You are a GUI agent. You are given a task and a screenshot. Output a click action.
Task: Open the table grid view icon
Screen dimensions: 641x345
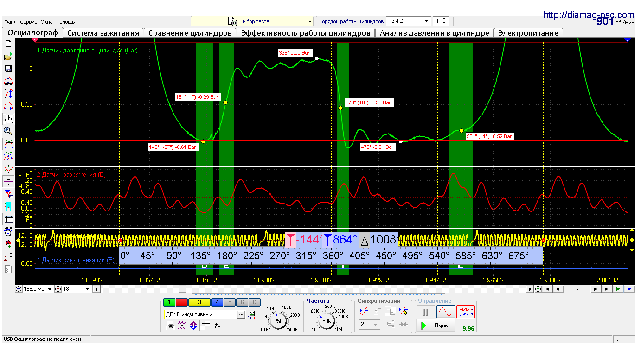tap(8, 219)
